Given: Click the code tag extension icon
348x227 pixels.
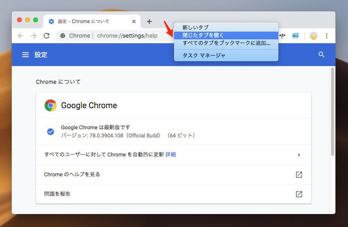Looking at the screenshot, I should (282, 36).
